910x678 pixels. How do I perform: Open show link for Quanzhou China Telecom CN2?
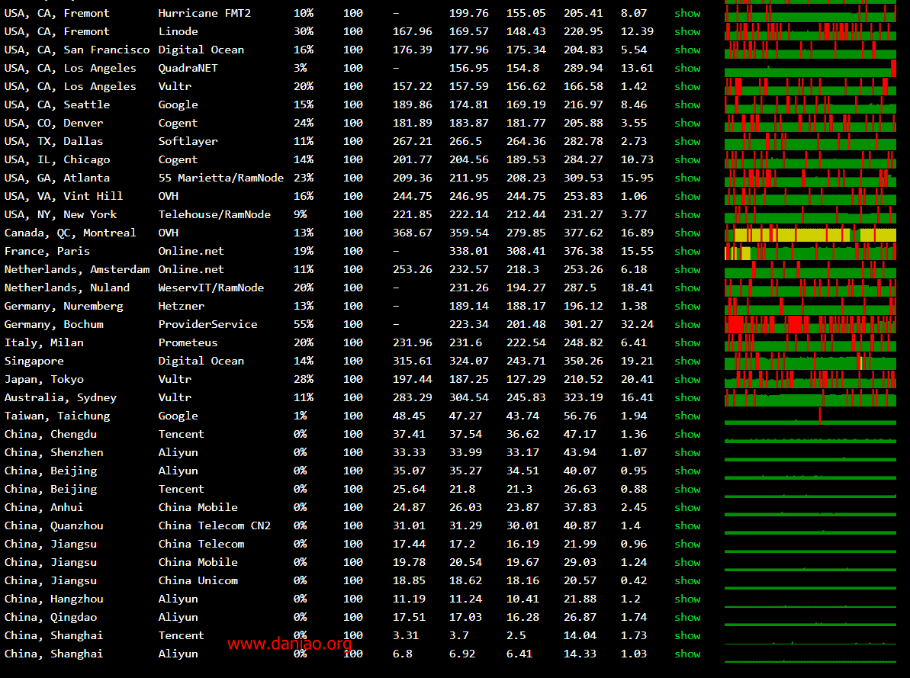(687, 526)
